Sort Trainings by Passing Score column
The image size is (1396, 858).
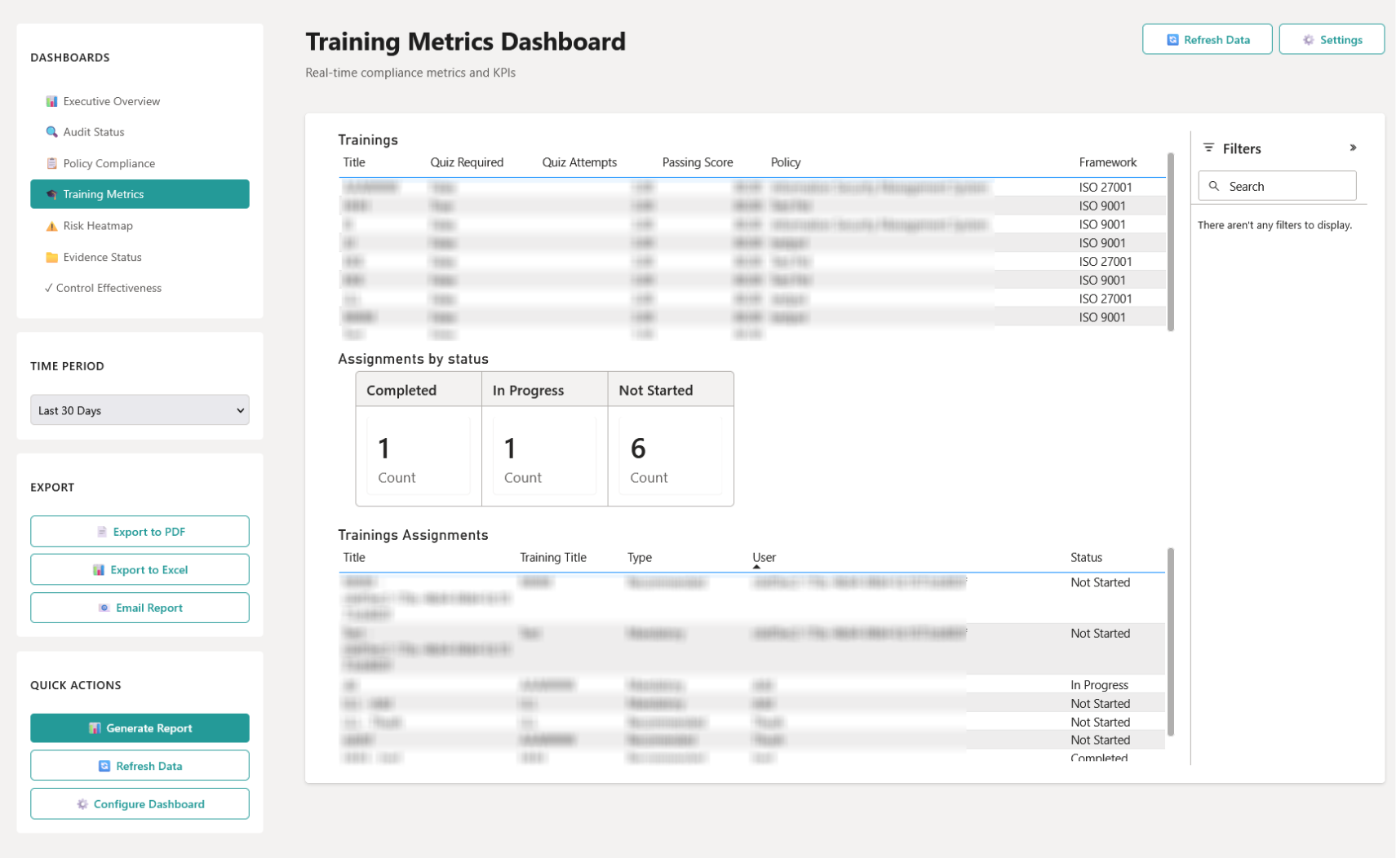(698, 162)
